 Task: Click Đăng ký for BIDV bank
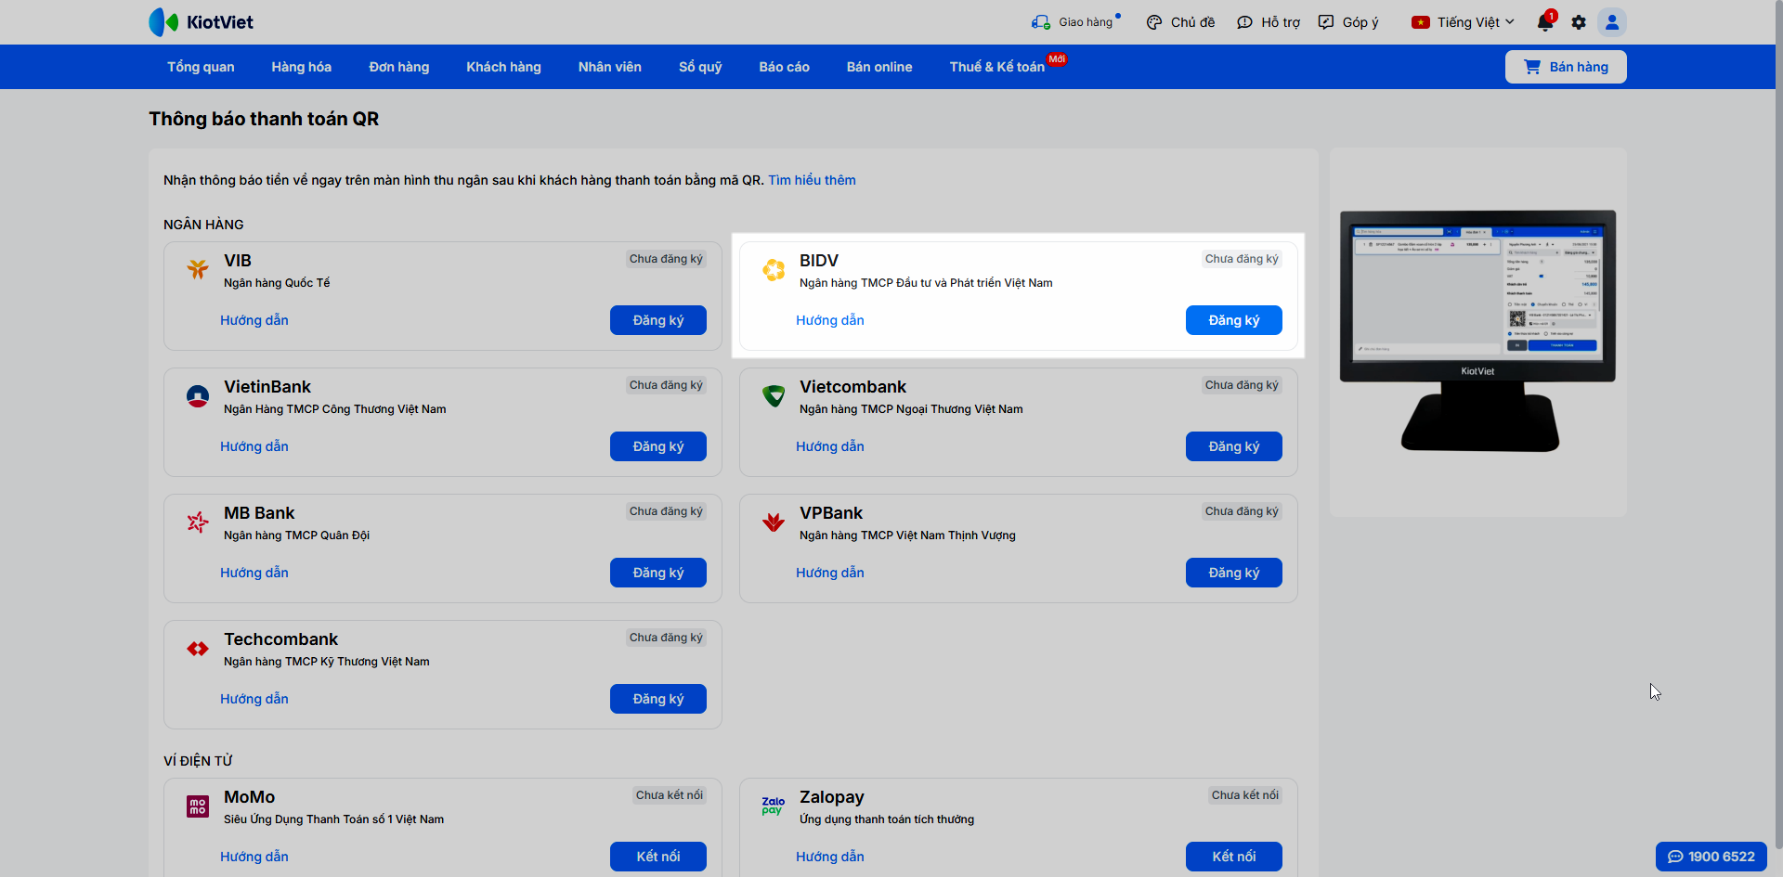pyautogui.click(x=1233, y=320)
